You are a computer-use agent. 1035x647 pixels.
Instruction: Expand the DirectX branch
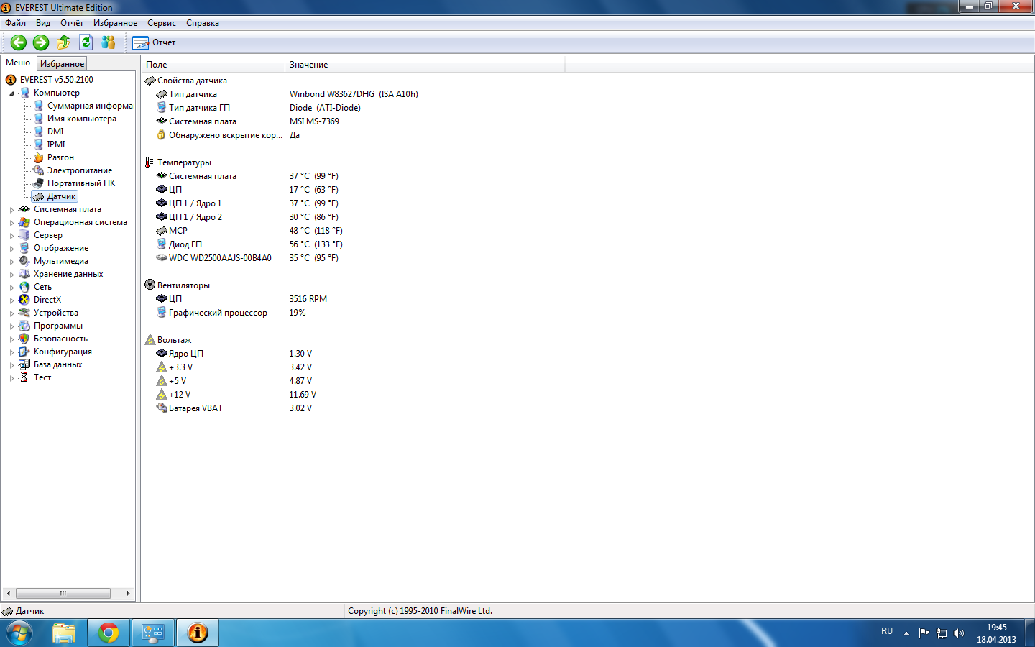pos(11,300)
